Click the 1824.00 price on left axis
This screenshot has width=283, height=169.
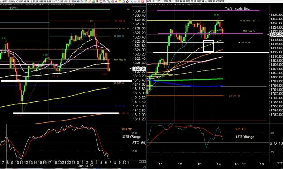coord(139,50)
